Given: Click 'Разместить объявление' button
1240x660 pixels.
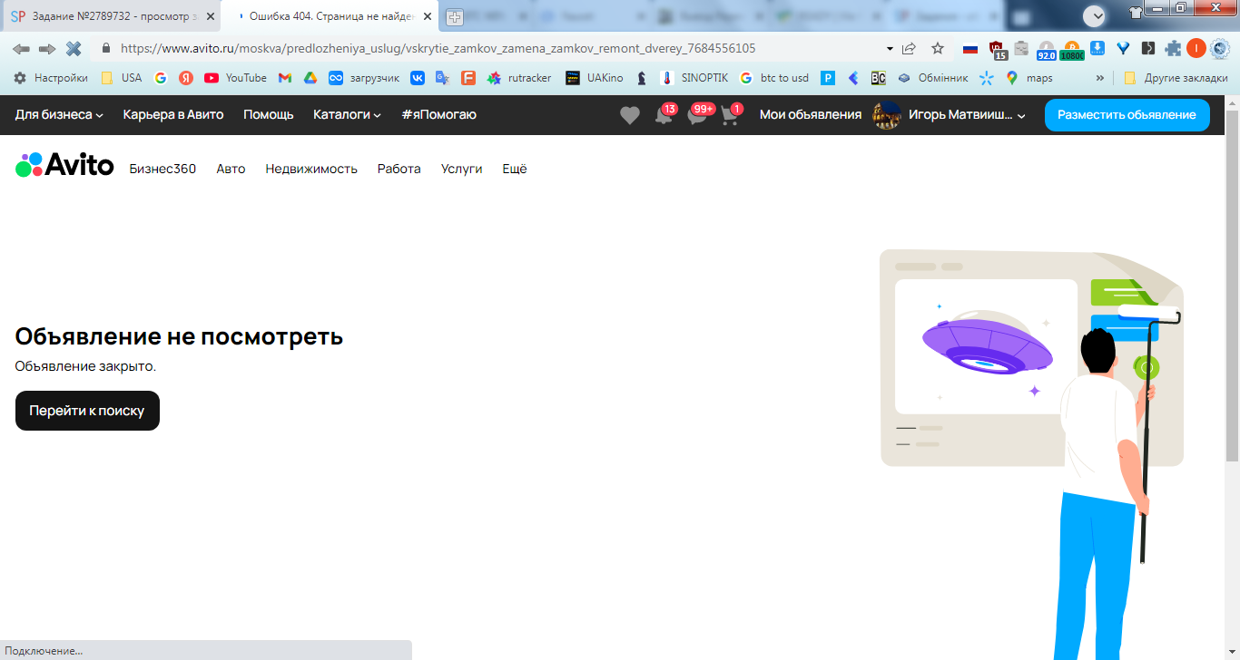Looking at the screenshot, I should 1127,115.
